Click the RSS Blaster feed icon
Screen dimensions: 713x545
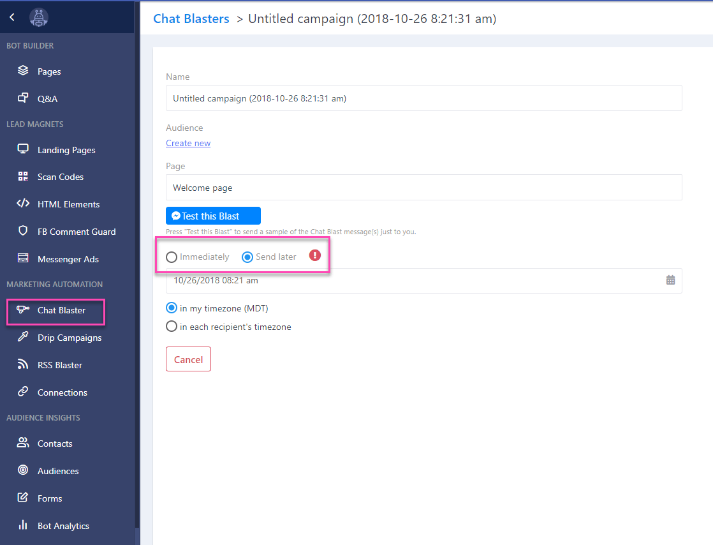(x=23, y=364)
